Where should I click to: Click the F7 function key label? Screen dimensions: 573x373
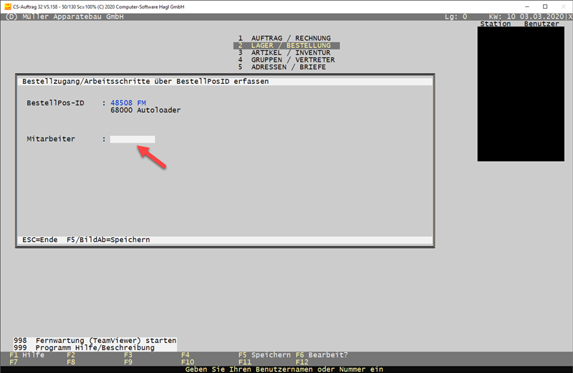[x=14, y=362]
